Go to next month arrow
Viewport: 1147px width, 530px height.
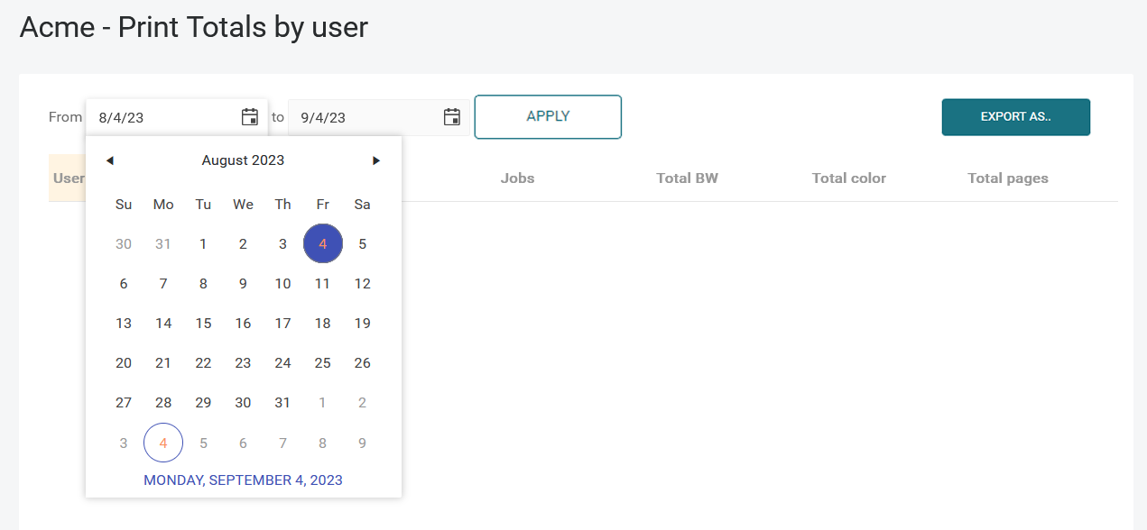[x=376, y=160]
